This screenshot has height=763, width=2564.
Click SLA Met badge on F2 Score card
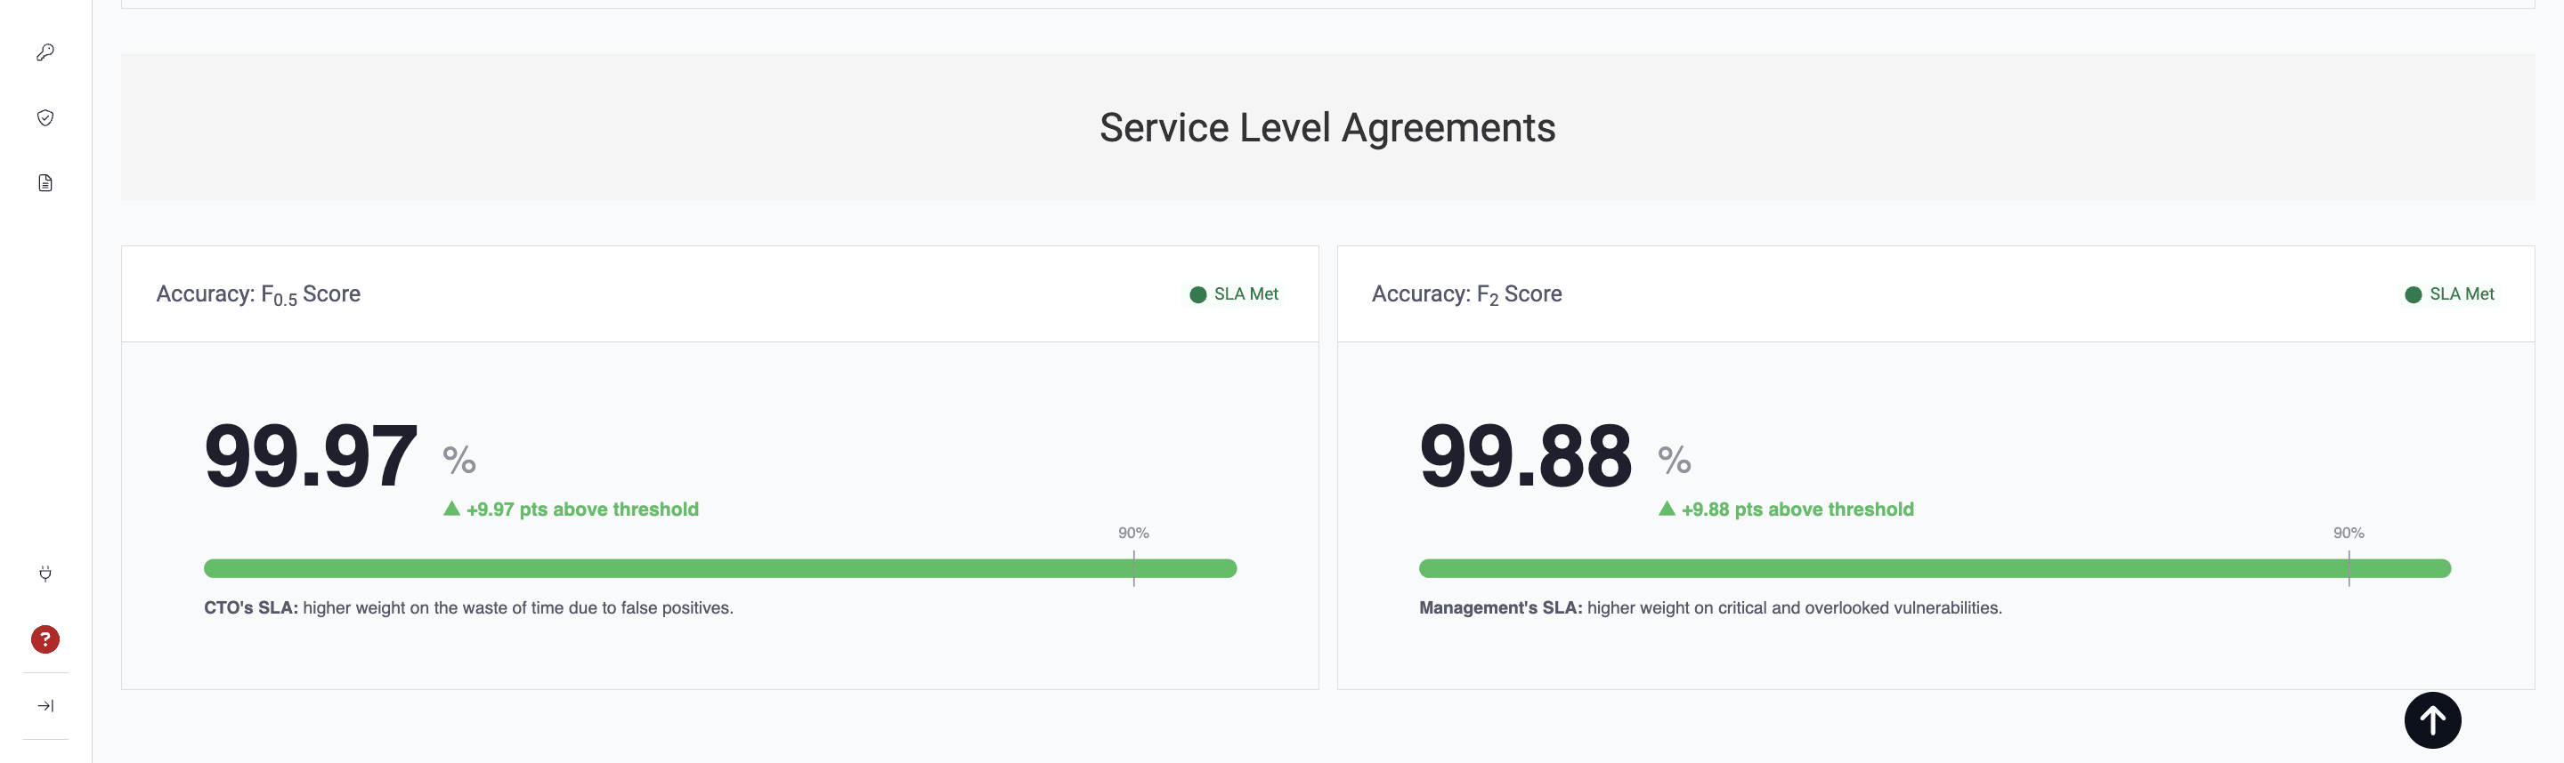click(x=2449, y=294)
